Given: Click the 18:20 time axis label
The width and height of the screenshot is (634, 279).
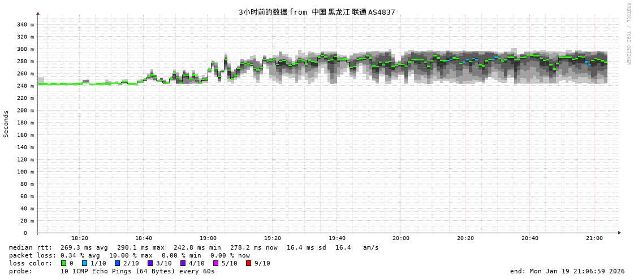Looking at the screenshot, I should [79, 238].
